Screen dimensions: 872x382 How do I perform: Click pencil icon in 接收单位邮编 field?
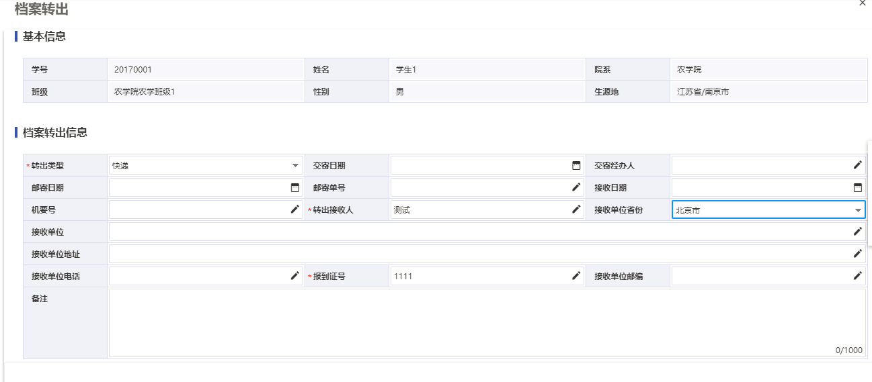pos(858,276)
